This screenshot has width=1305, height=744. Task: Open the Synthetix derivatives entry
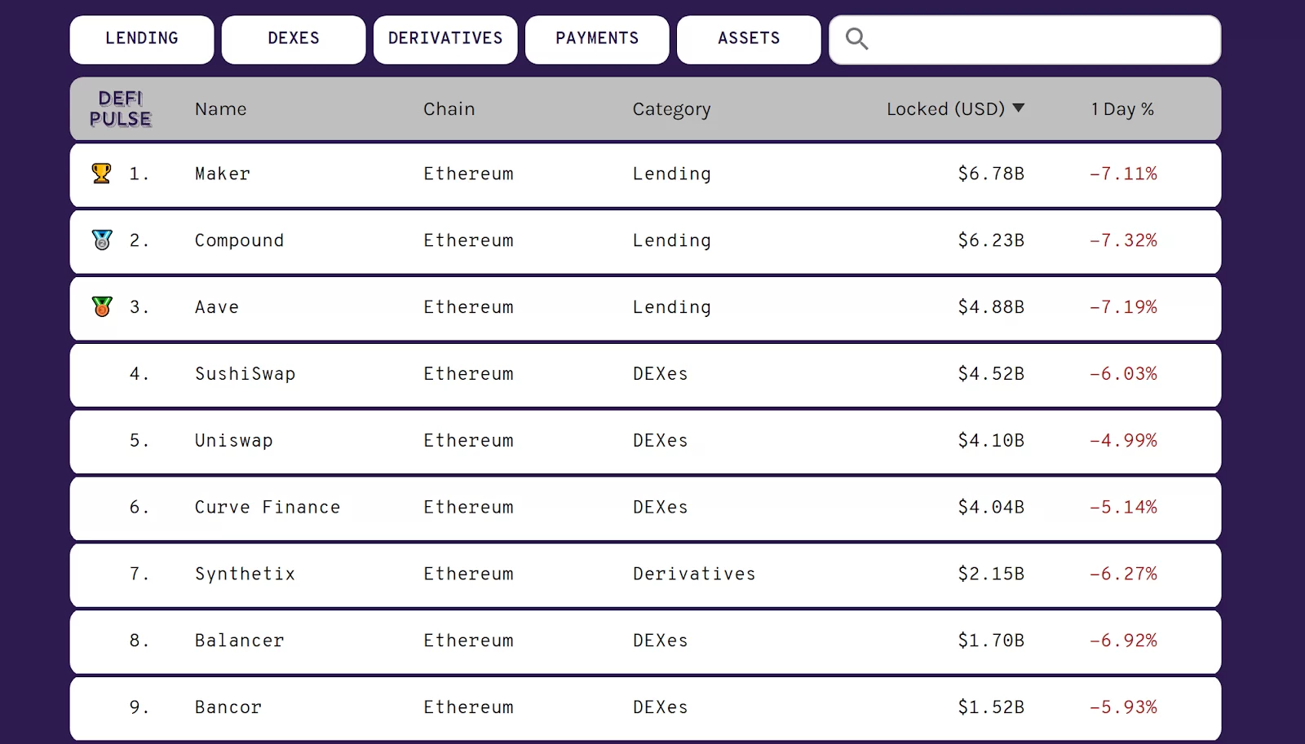coord(245,574)
